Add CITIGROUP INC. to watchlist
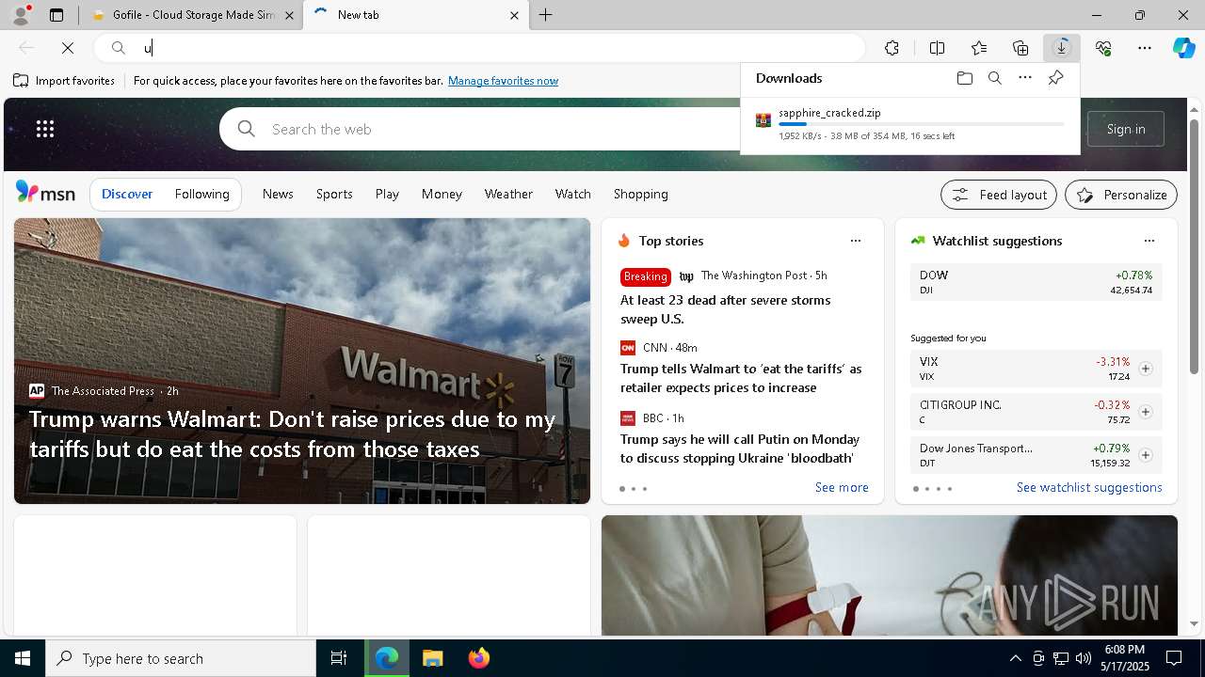Viewport: 1205px width, 677px height. click(1145, 412)
